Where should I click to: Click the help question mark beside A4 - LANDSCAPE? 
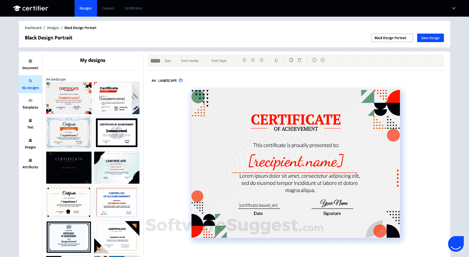coord(181,80)
